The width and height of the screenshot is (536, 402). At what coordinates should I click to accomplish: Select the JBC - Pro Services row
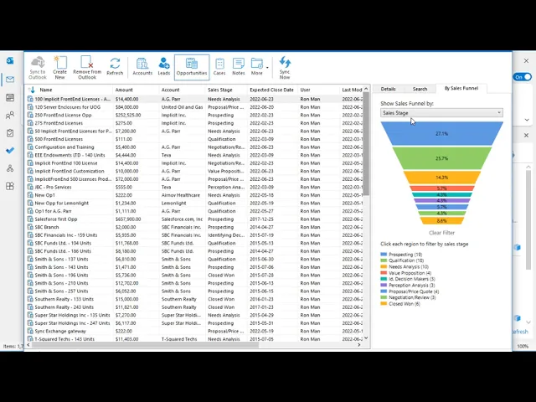tap(195, 187)
